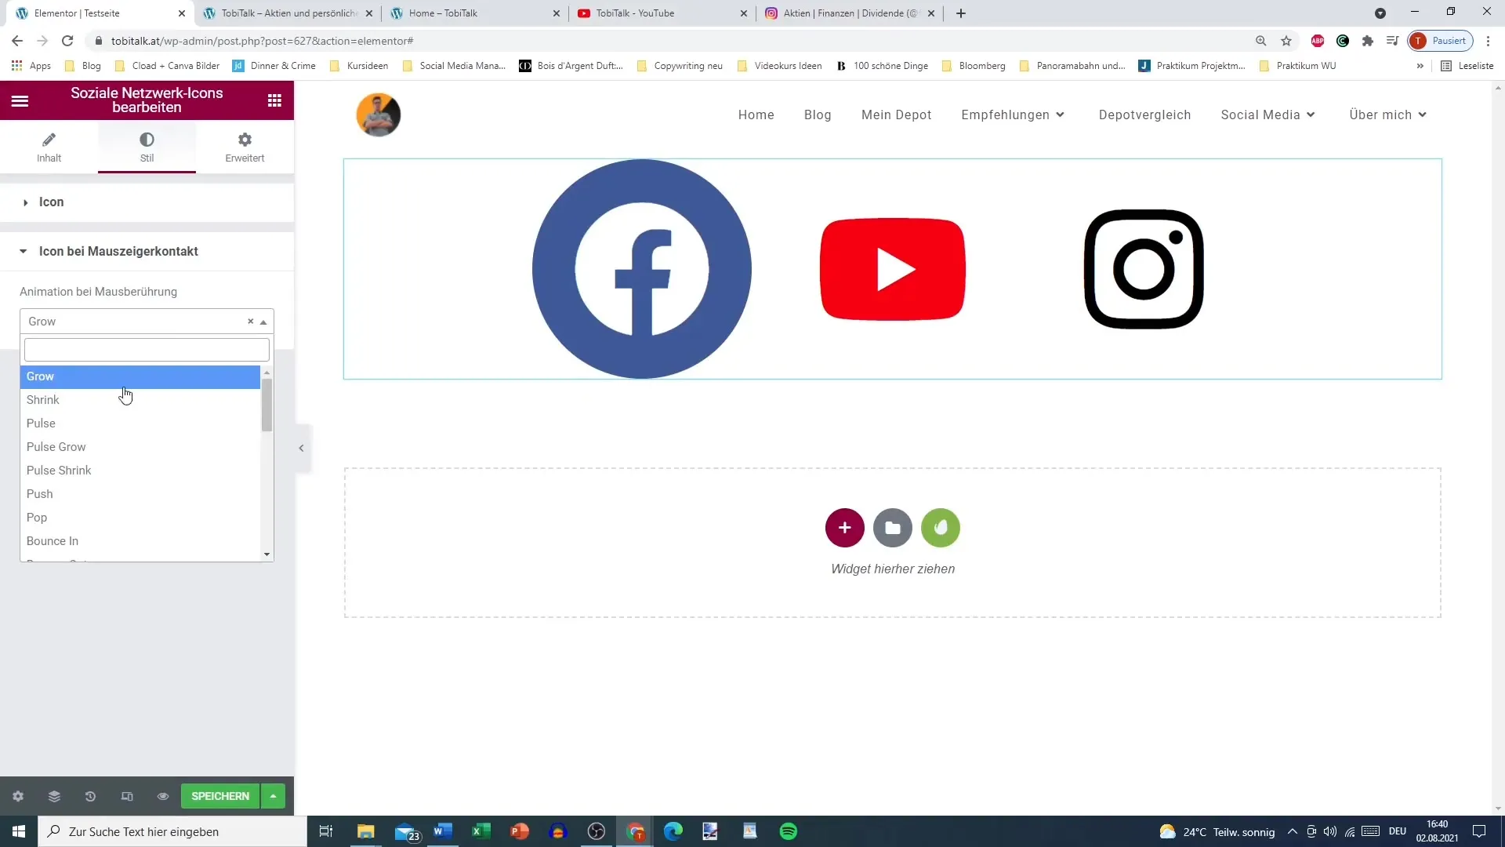Select the Pop animation option
Image resolution: width=1505 pixels, height=847 pixels.
140,518
